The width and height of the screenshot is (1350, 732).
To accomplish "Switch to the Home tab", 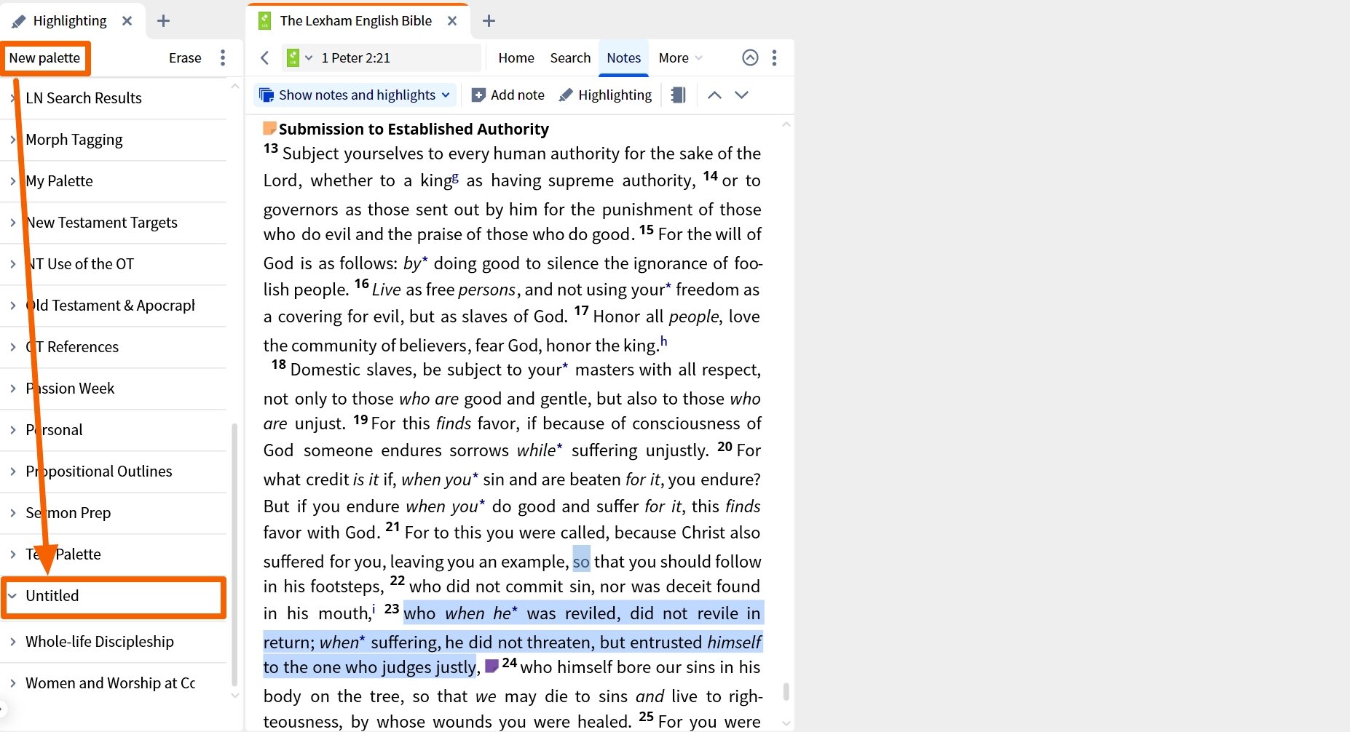I will 516,58.
